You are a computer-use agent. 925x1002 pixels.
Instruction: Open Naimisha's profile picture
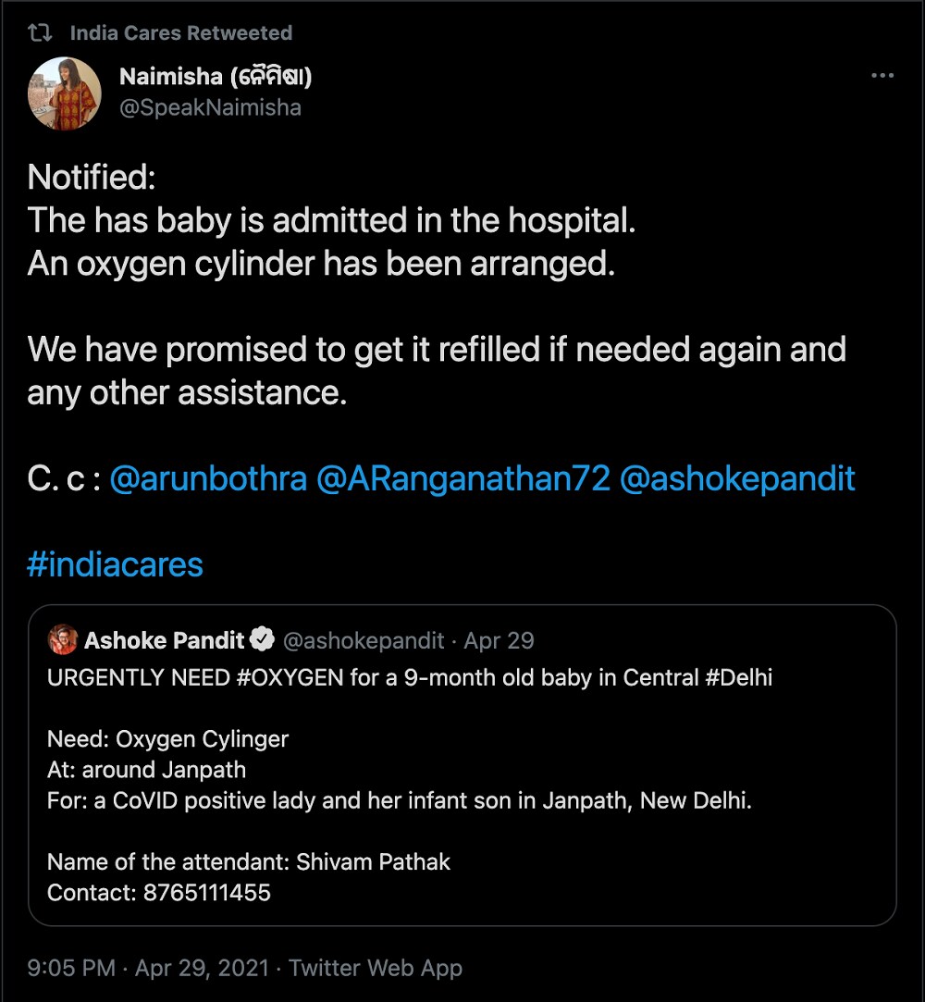pos(65,93)
